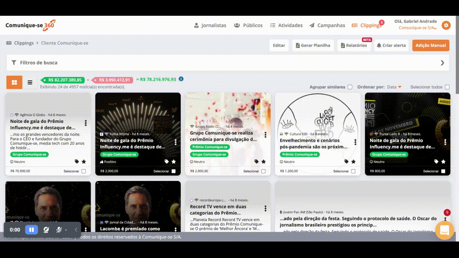Switch to list view layout
Screen dimensions: 459x258
(x=30, y=82)
